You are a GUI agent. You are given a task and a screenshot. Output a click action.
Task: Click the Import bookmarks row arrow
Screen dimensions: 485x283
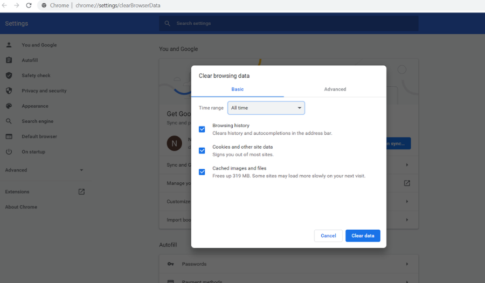click(x=407, y=219)
